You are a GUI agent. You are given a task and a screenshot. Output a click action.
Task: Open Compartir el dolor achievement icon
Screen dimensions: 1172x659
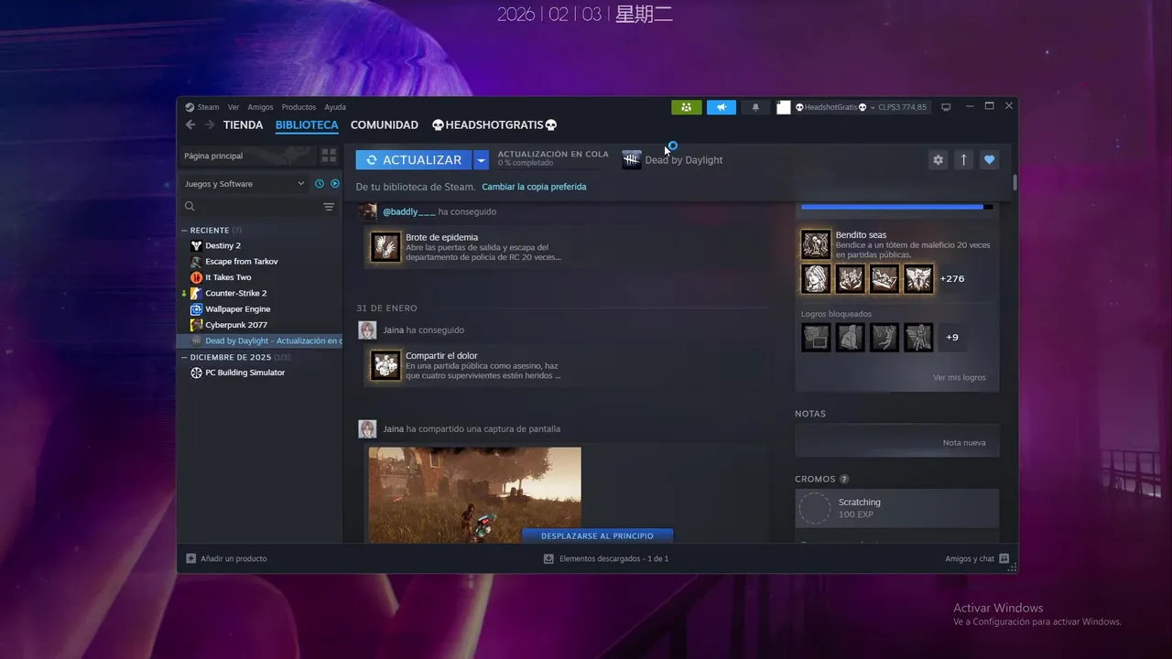click(385, 365)
